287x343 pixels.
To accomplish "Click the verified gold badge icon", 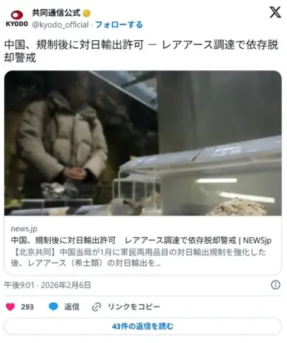I will [x=86, y=13].
